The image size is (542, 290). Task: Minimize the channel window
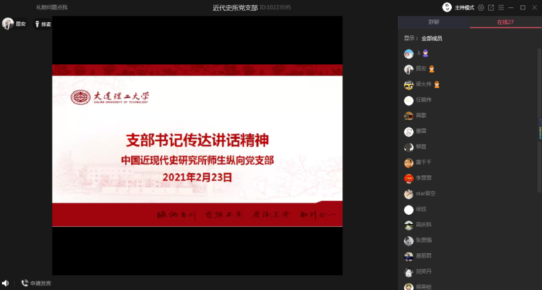[x=511, y=7]
